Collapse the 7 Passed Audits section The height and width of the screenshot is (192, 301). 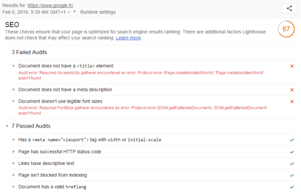[7, 126]
